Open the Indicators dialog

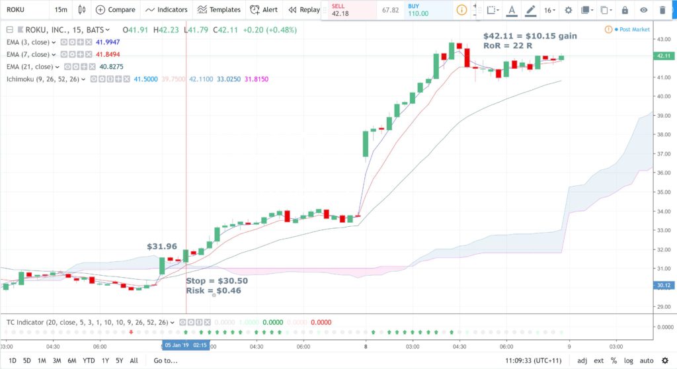point(167,9)
